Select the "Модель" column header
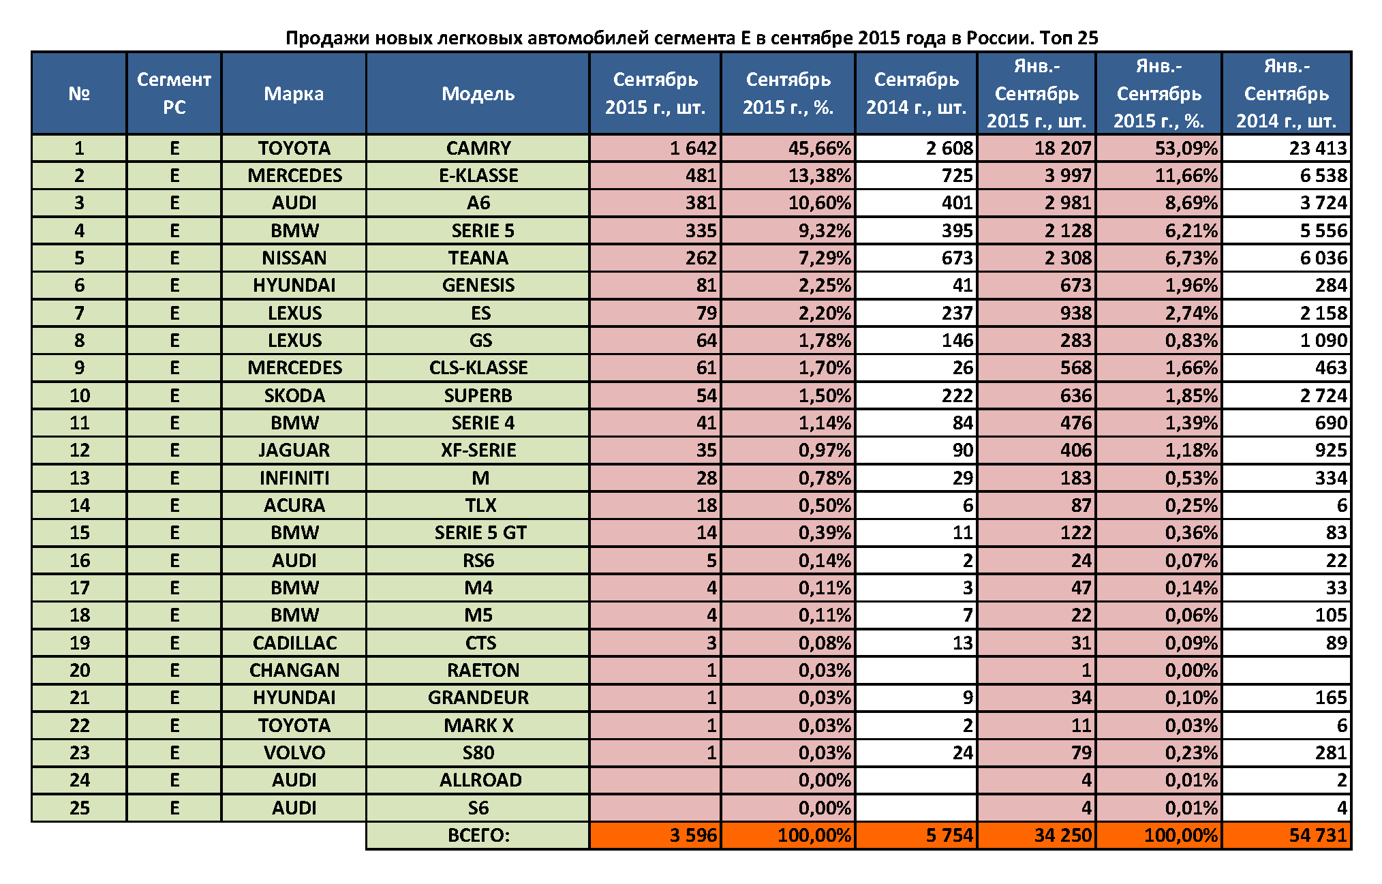The height and width of the screenshot is (884, 1382). 478,93
